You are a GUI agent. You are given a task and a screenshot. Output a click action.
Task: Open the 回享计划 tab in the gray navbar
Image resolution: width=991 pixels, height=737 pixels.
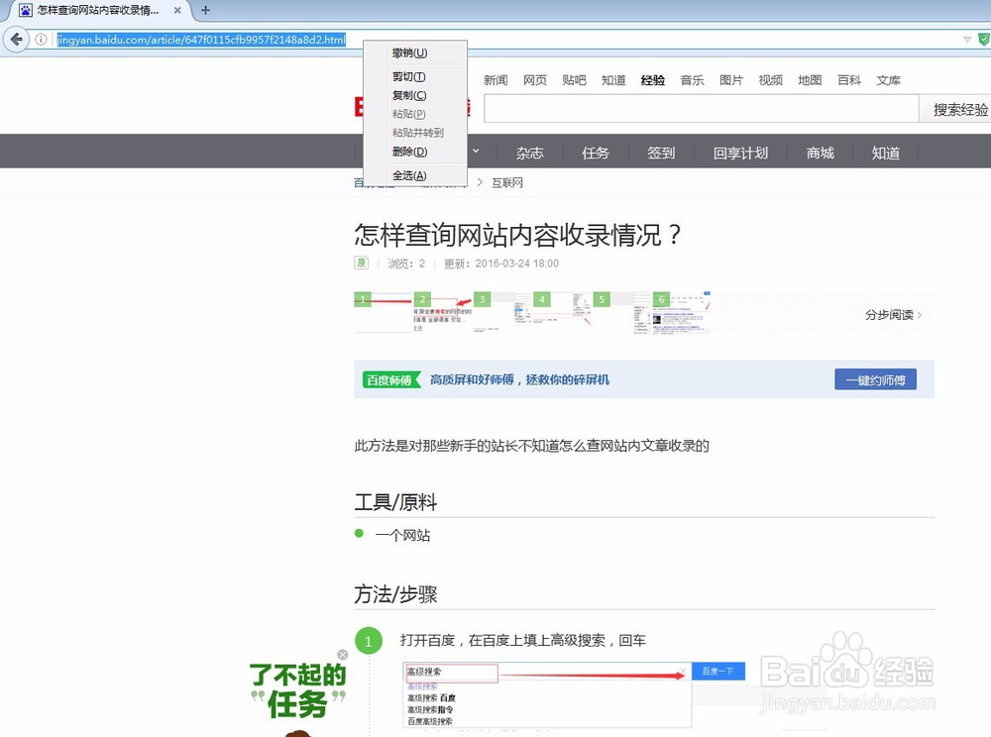click(x=740, y=153)
